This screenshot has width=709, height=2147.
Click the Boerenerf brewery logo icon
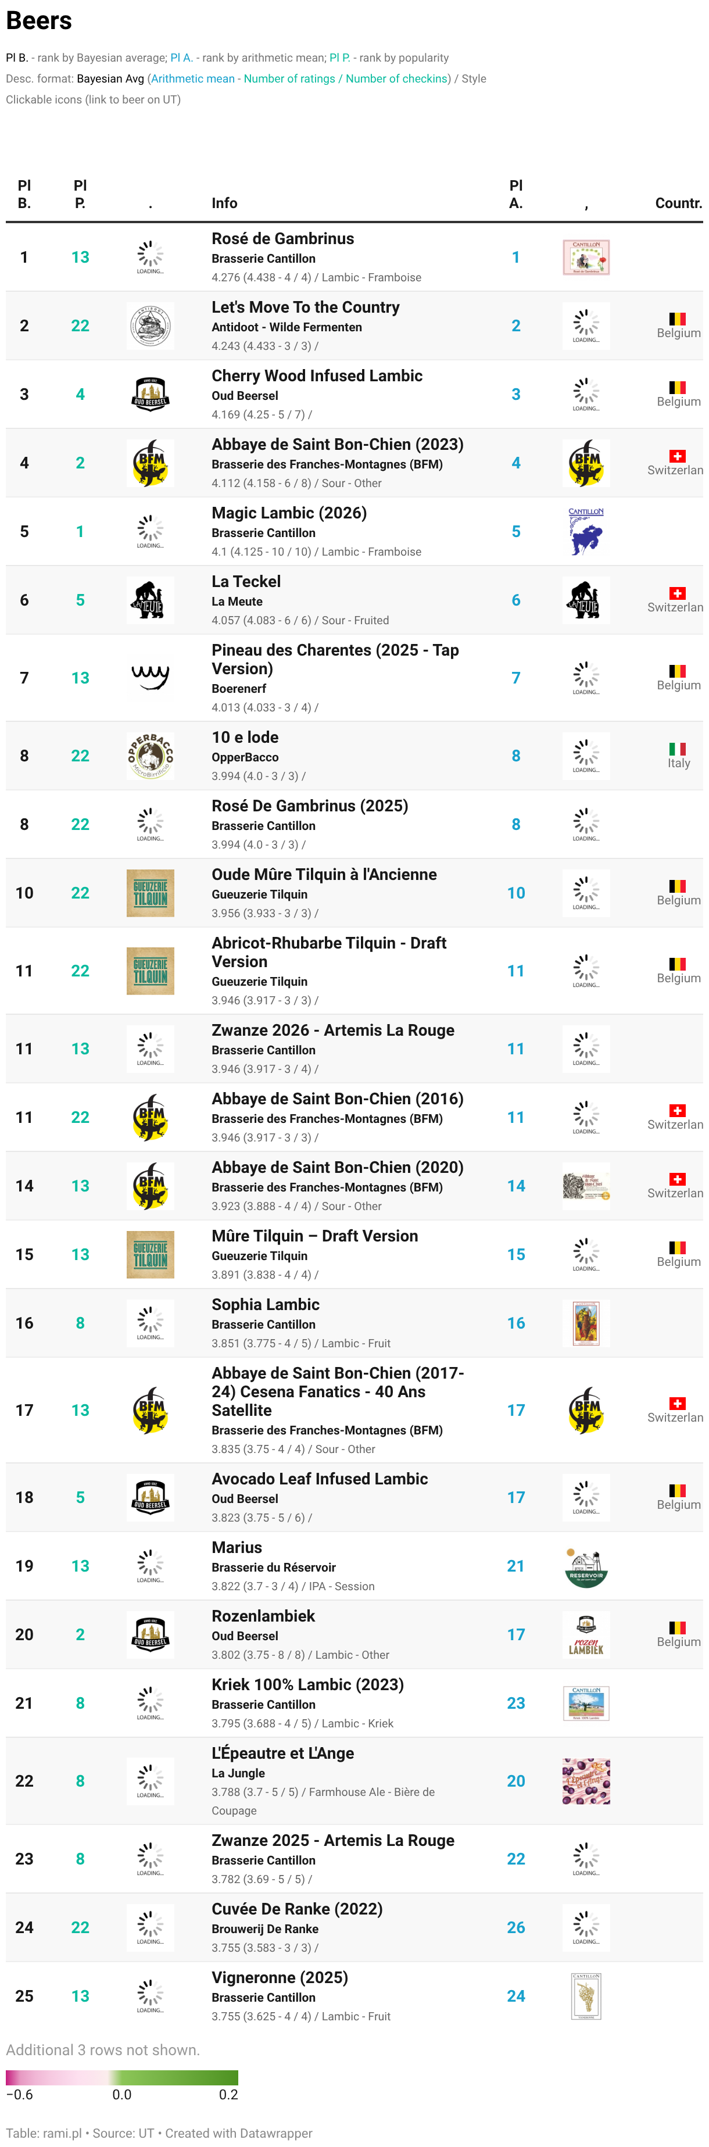tap(150, 678)
